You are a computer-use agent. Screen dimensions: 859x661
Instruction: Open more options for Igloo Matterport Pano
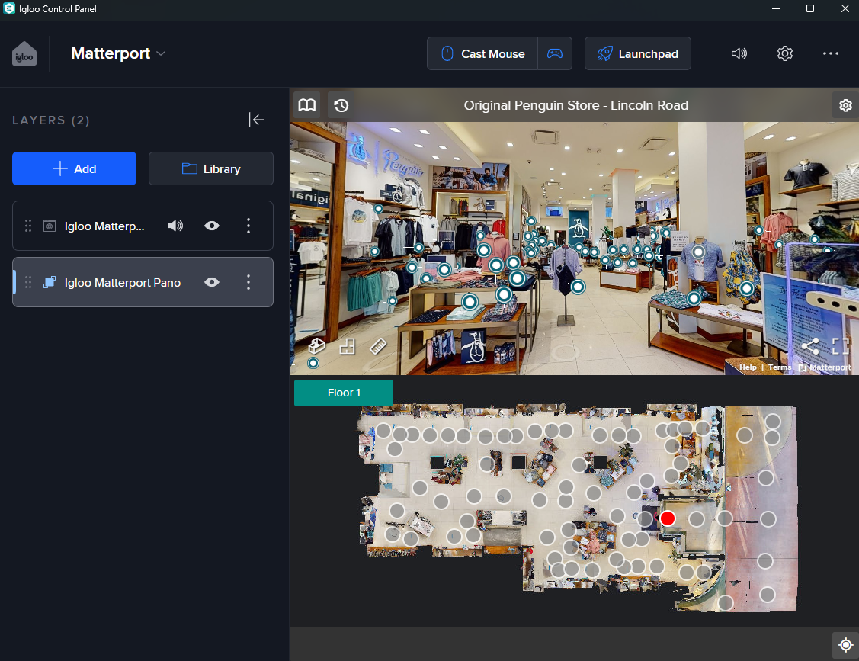tap(248, 282)
